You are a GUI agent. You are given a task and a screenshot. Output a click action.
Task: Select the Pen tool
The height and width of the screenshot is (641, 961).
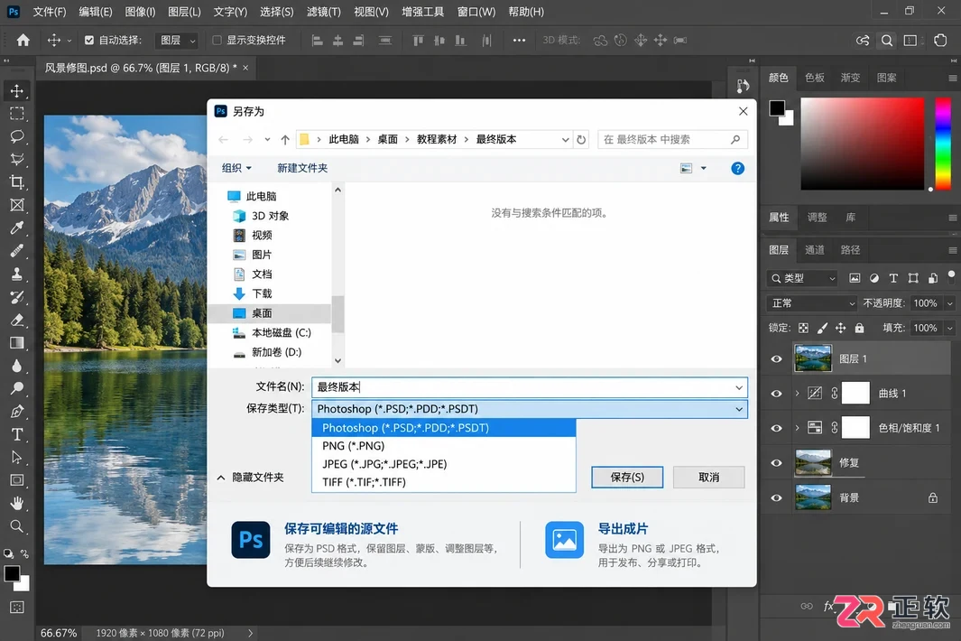pyautogui.click(x=16, y=411)
